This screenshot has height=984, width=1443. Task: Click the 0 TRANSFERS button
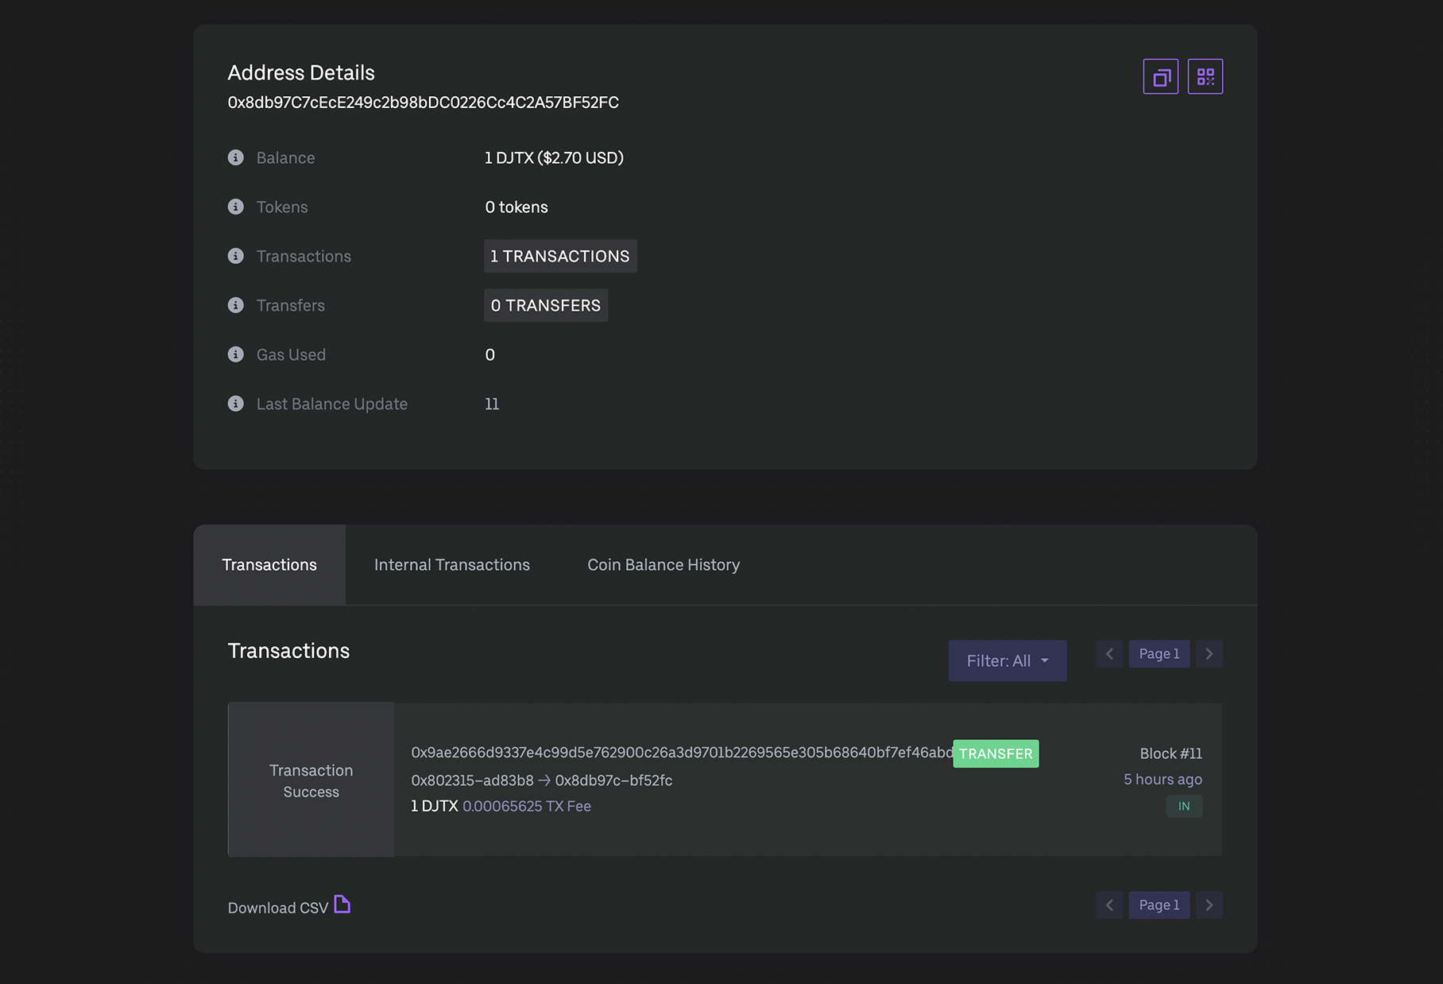click(x=546, y=305)
